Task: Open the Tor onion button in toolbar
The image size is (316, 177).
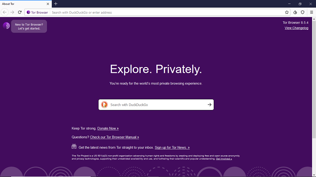Action: pyautogui.click(x=295, y=12)
